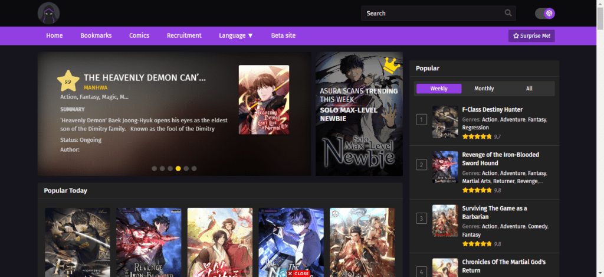The image size is (604, 277).
Task: Click the Heavenly Demon cover thumbnail
Action: pos(264,100)
